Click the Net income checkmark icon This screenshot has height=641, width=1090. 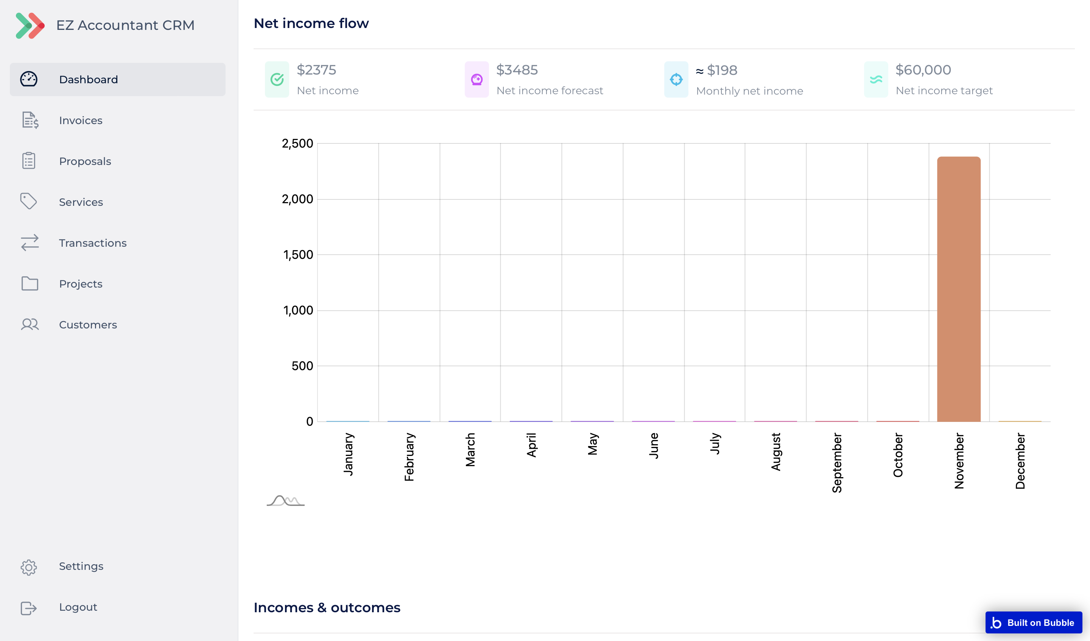pyautogui.click(x=277, y=79)
